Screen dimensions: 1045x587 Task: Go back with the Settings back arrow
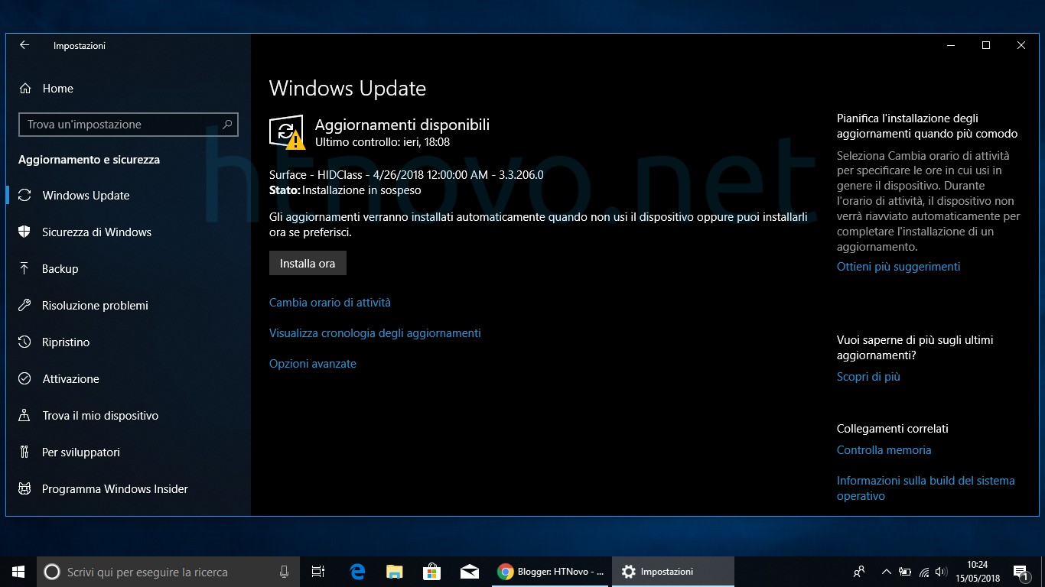(24, 45)
